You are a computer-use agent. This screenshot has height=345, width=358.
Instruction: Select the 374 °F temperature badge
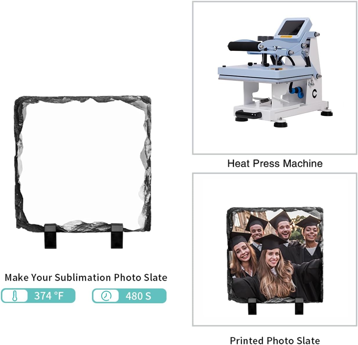(38, 296)
